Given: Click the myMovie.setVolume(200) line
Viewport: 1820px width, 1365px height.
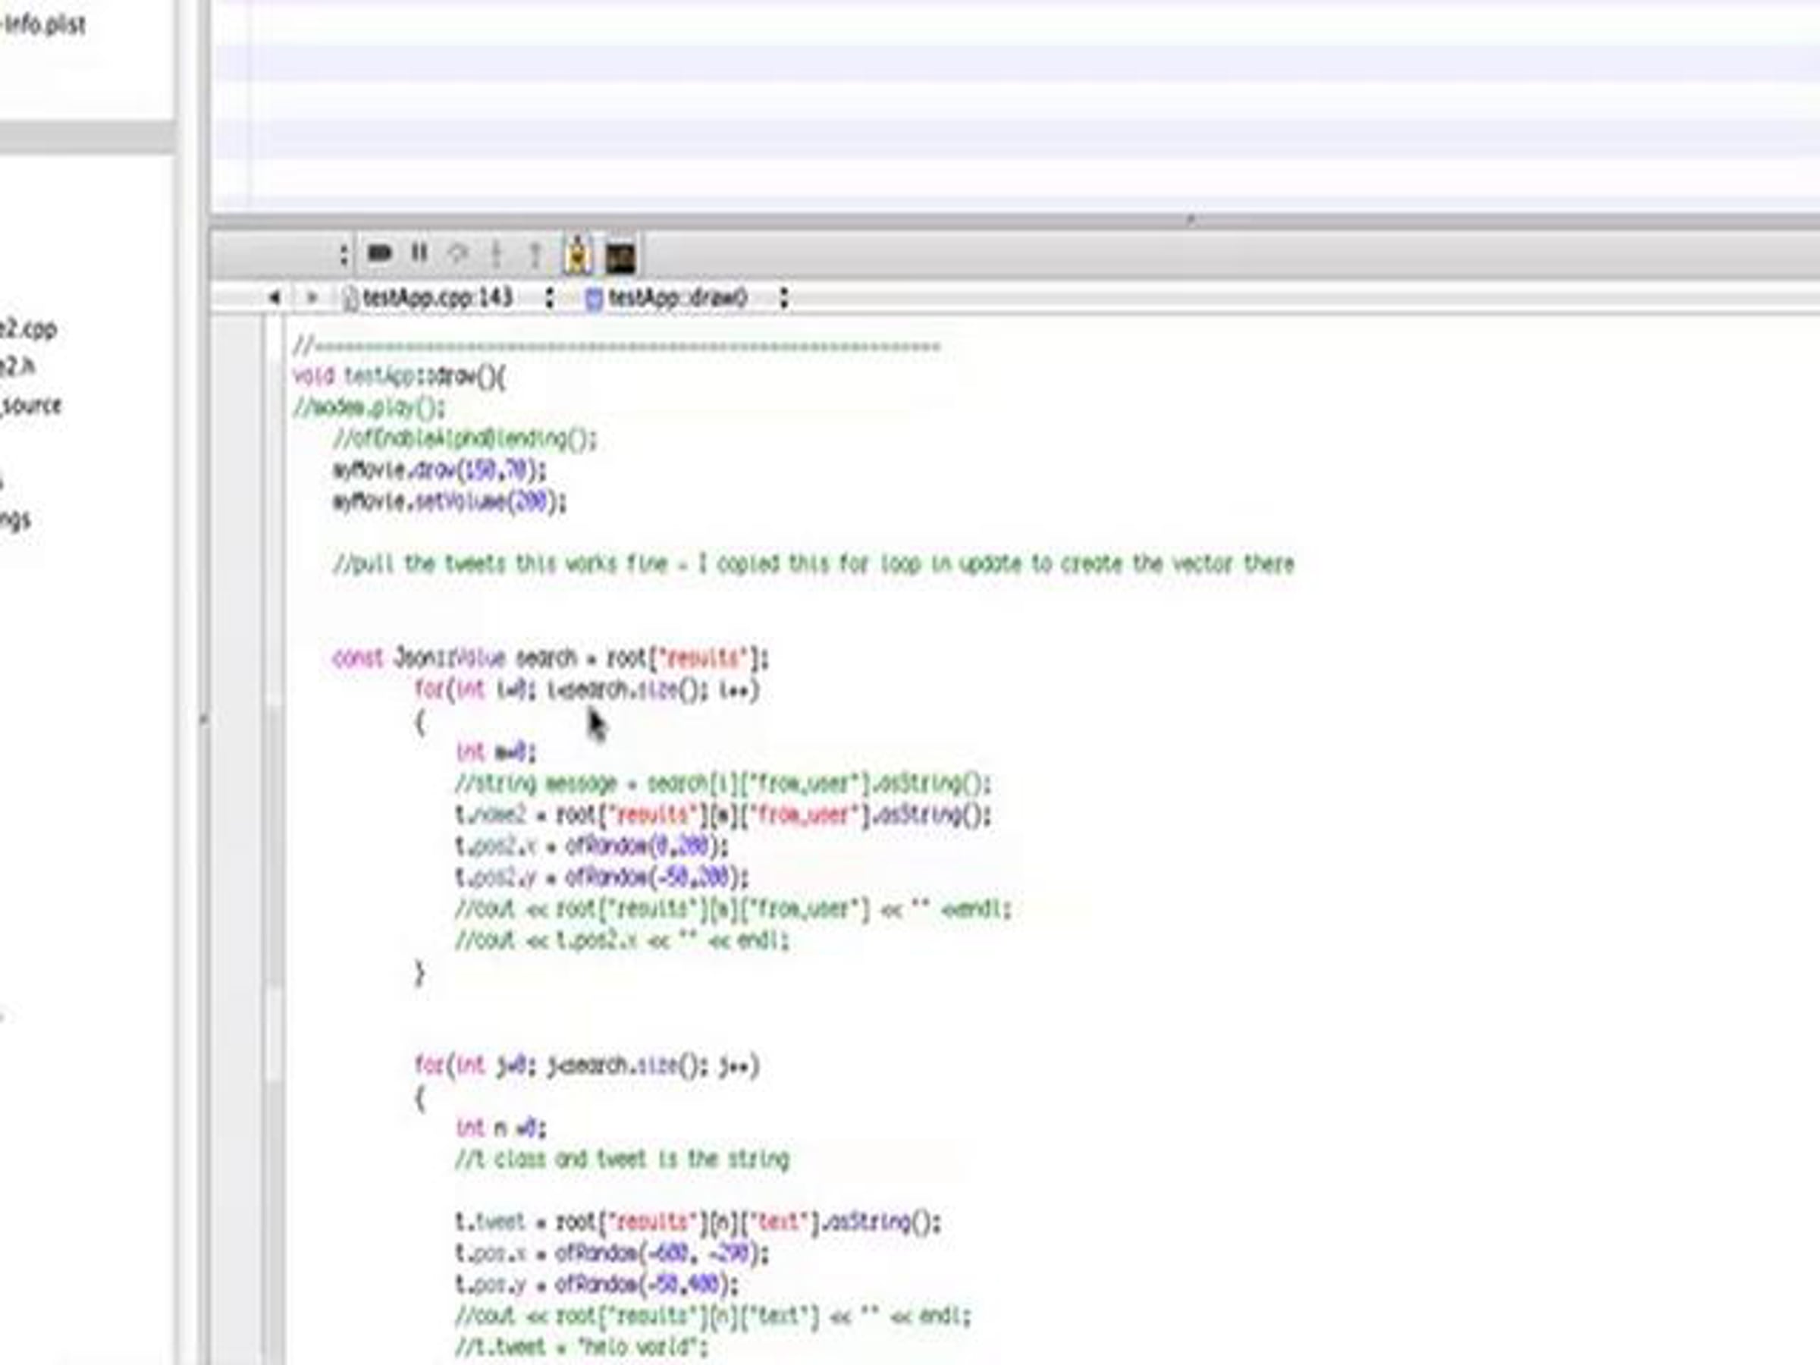Looking at the screenshot, I should point(449,501).
